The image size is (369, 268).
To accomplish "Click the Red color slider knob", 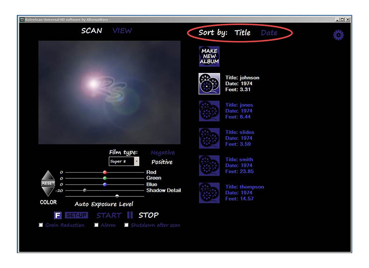I will point(105,172).
